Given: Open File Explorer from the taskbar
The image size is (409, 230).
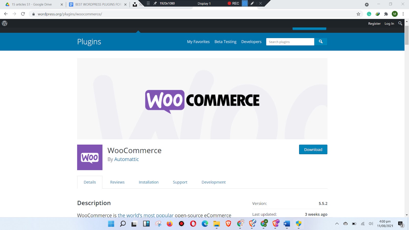Looking at the screenshot, I should (x=217, y=224).
